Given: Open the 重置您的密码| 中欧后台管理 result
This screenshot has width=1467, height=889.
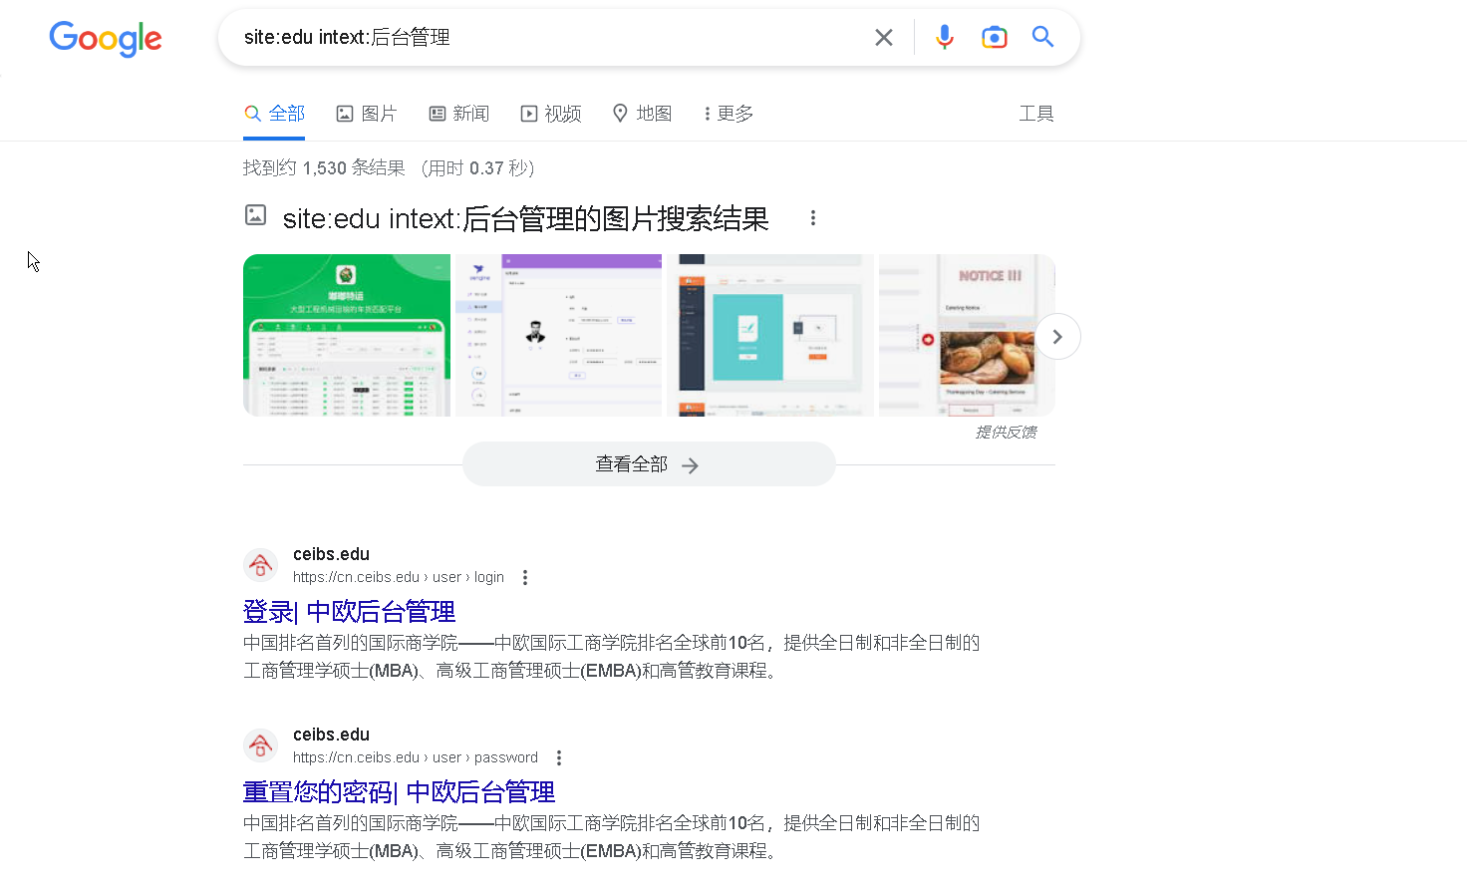Looking at the screenshot, I should point(399,791).
